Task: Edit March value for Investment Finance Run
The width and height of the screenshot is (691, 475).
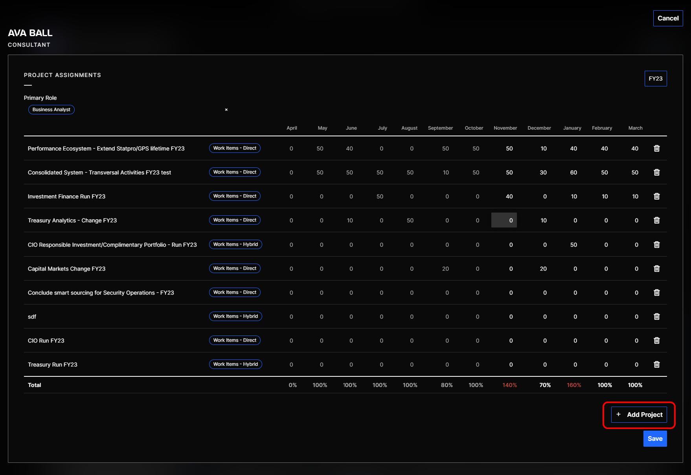Action: click(x=635, y=196)
